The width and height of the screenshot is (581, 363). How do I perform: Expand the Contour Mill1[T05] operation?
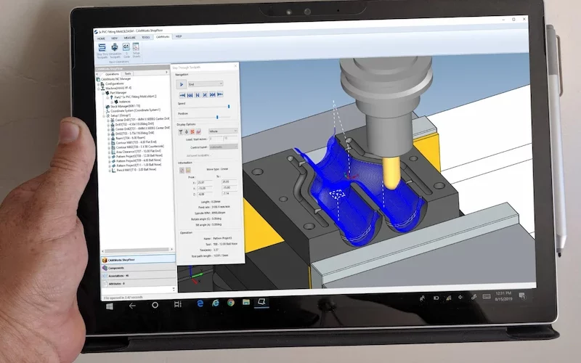[108, 142]
